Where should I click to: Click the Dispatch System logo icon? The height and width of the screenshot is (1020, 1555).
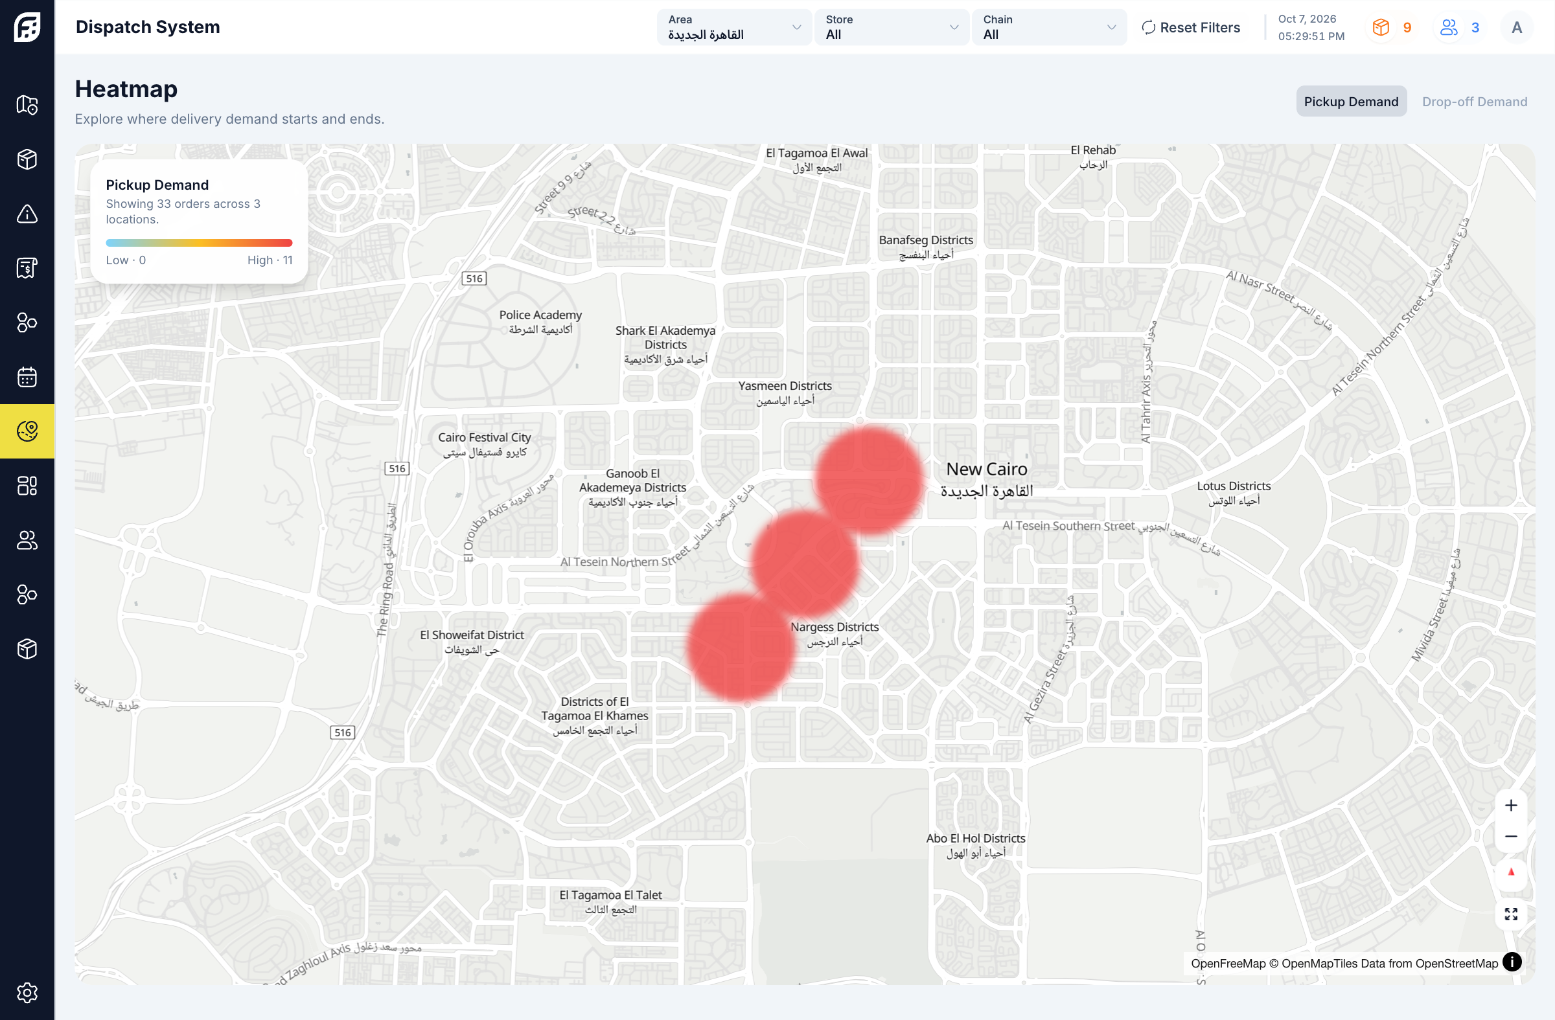27,27
